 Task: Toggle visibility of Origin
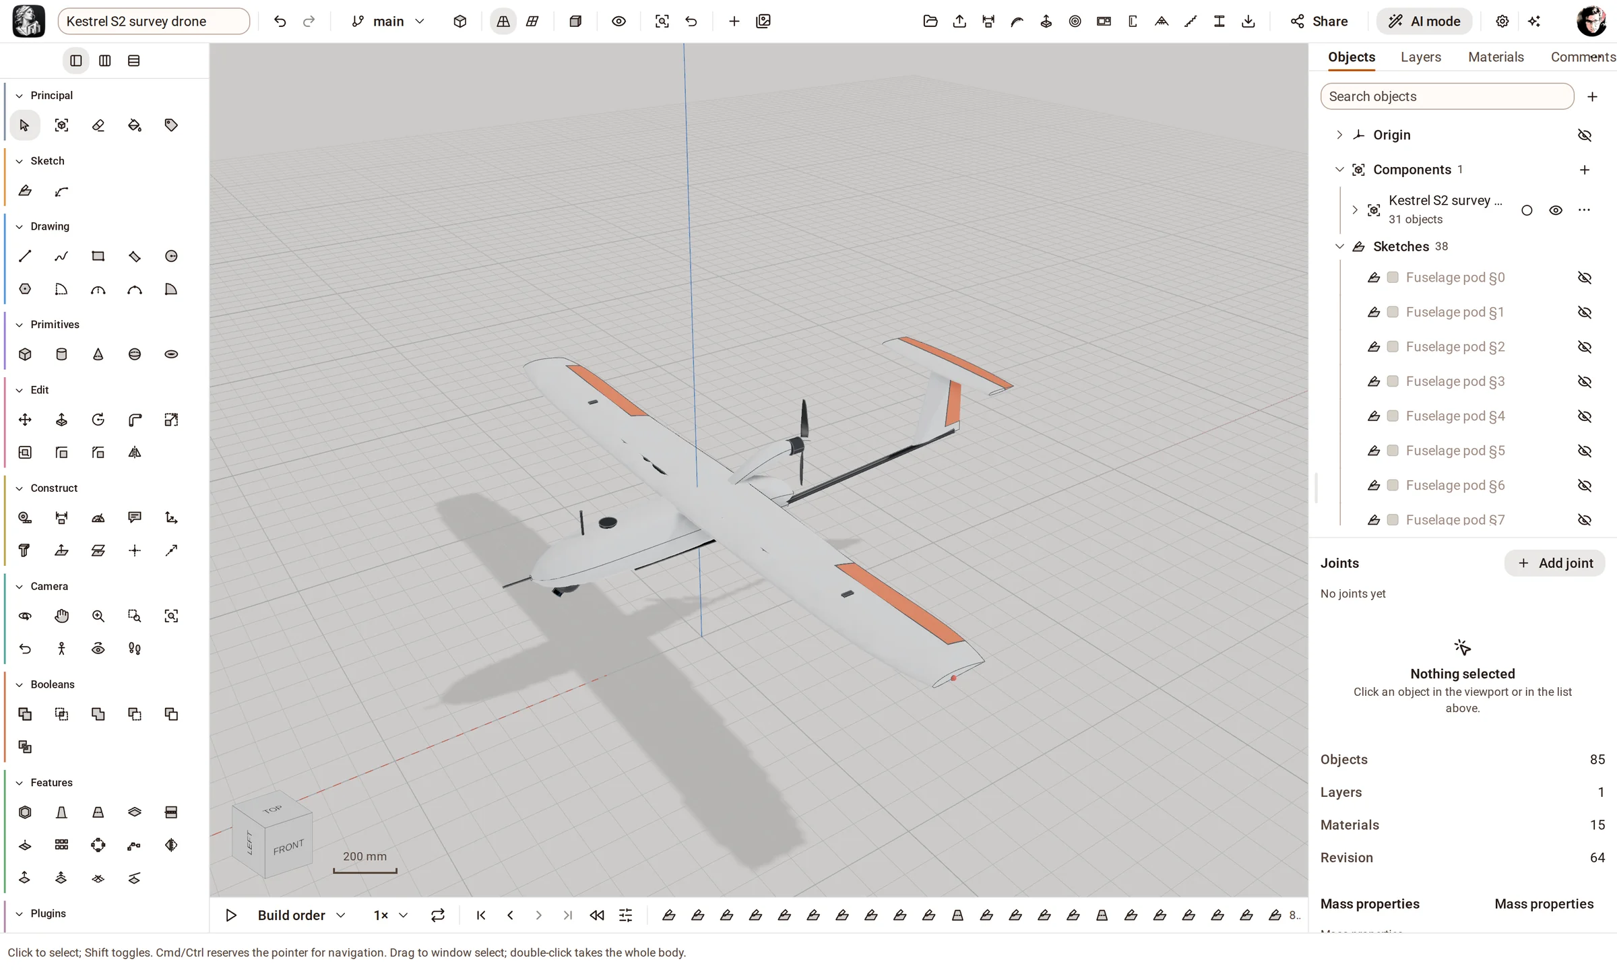point(1585,135)
